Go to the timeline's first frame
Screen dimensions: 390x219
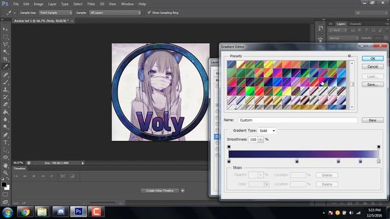click(x=16, y=176)
